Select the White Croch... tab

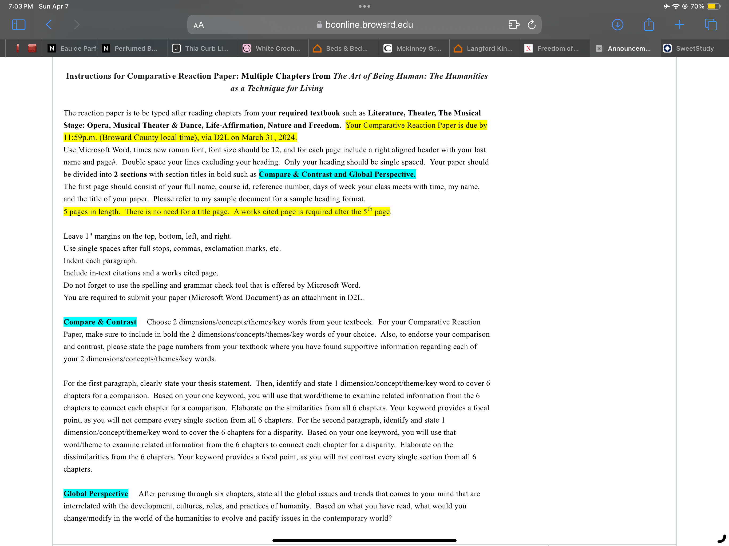(x=273, y=49)
